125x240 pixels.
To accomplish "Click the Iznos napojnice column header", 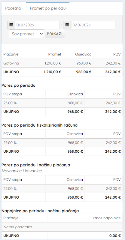I will point(107,218).
